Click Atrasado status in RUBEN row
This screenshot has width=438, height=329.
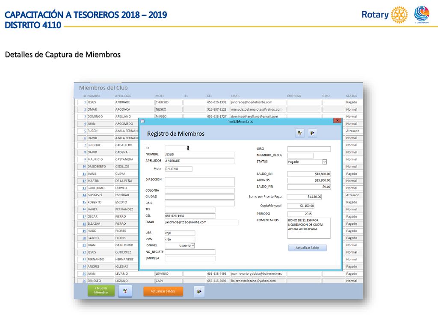click(354, 131)
